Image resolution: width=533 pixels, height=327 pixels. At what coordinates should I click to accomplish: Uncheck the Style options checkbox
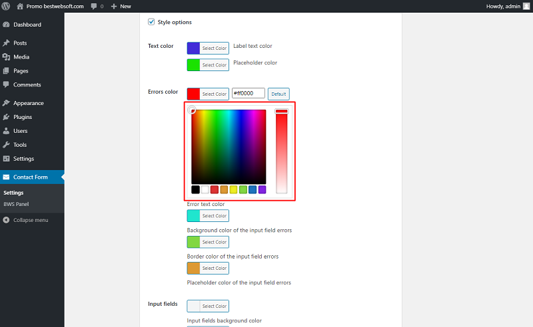[151, 22]
